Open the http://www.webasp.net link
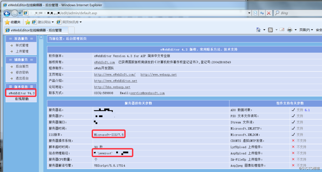 click(159, 75)
